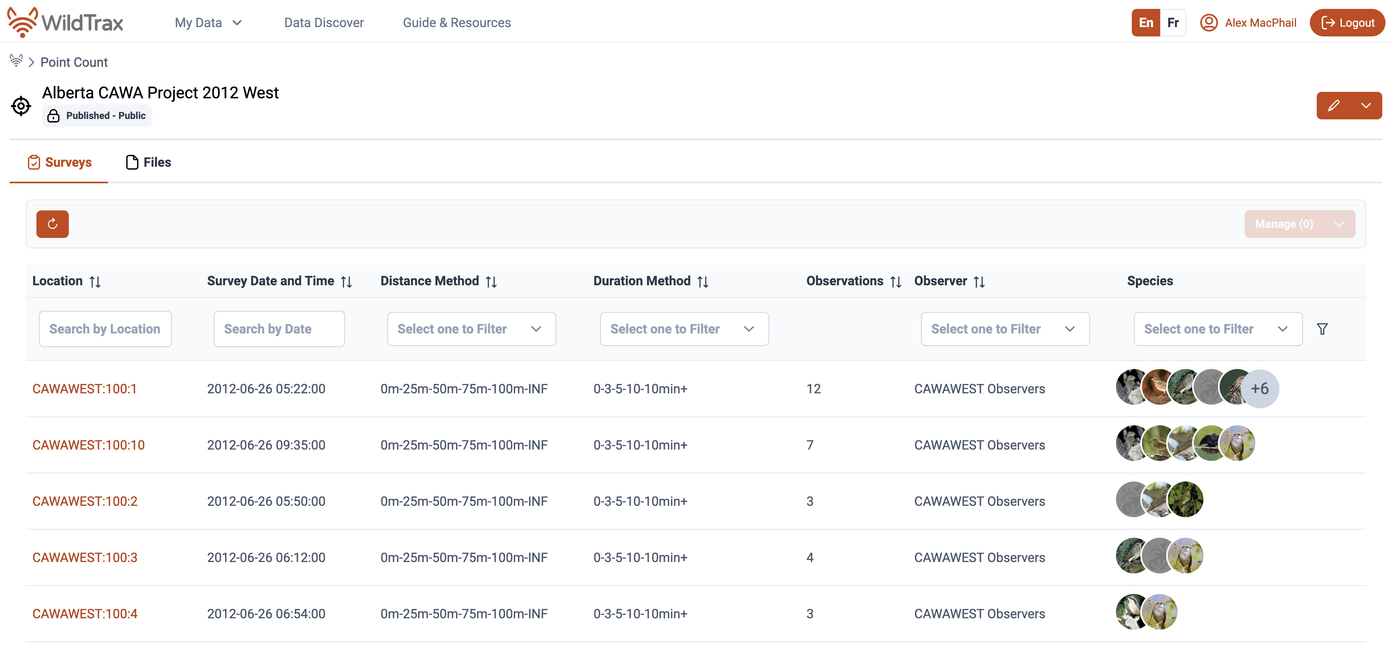
Task: Sort by Observations column arrows
Action: (896, 282)
